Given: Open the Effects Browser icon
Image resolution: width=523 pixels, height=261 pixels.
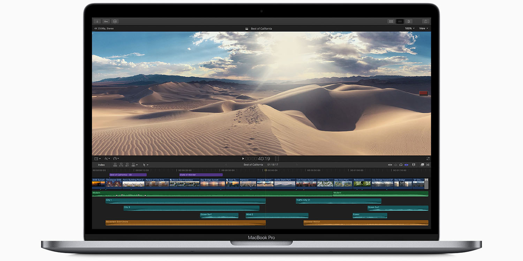Looking at the screenshot, I should [x=391, y=21].
